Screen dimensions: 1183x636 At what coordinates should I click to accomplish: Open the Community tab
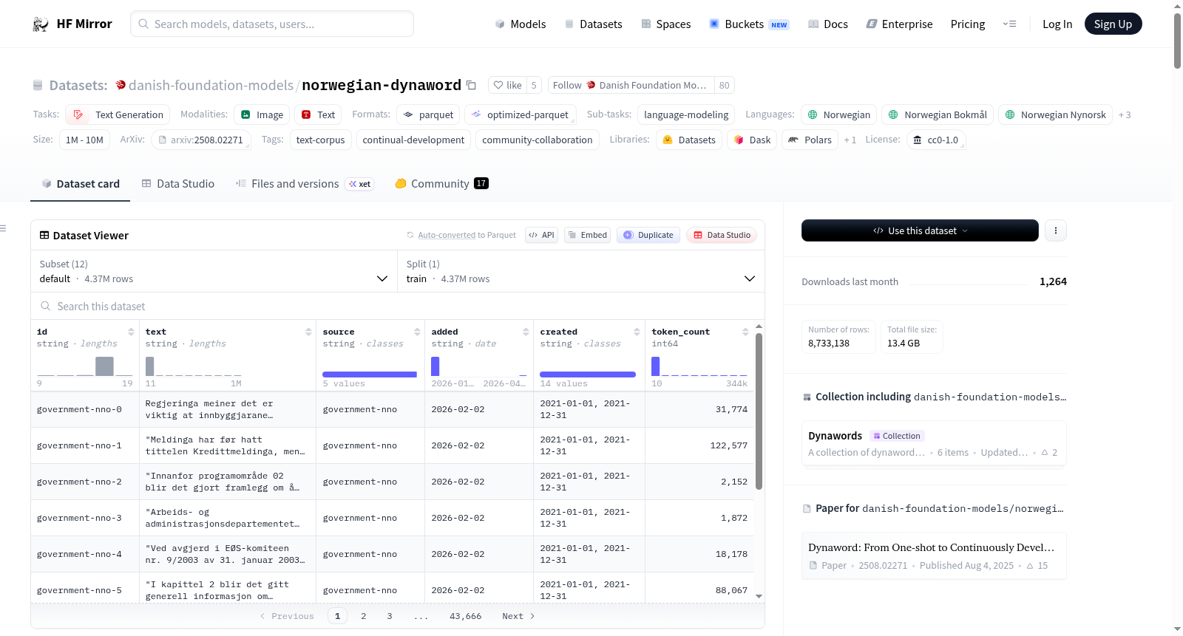[442, 184]
